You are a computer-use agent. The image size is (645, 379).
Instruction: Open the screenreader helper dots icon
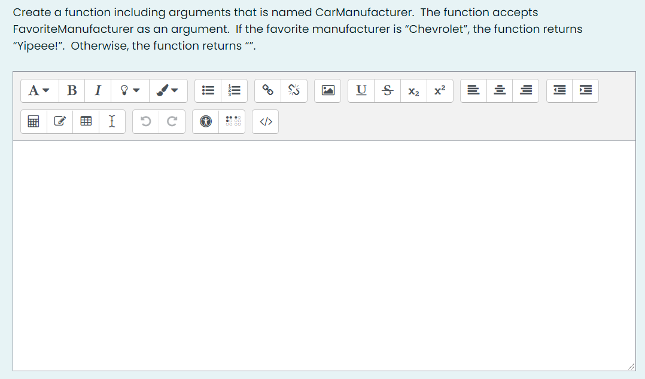pyautogui.click(x=232, y=122)
